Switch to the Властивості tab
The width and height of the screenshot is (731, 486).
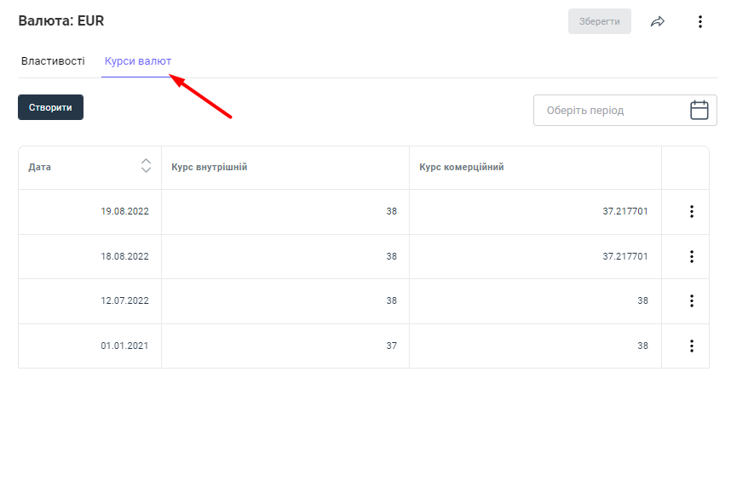[x=53, y=61]
